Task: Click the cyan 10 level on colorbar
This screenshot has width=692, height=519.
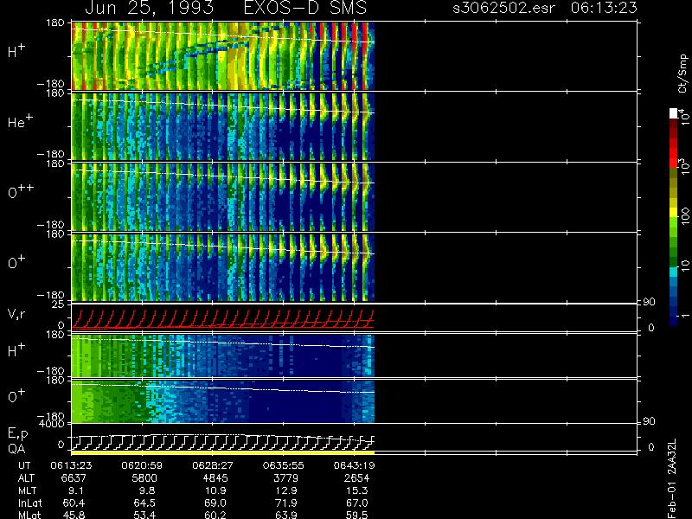Action: (674, 272)
